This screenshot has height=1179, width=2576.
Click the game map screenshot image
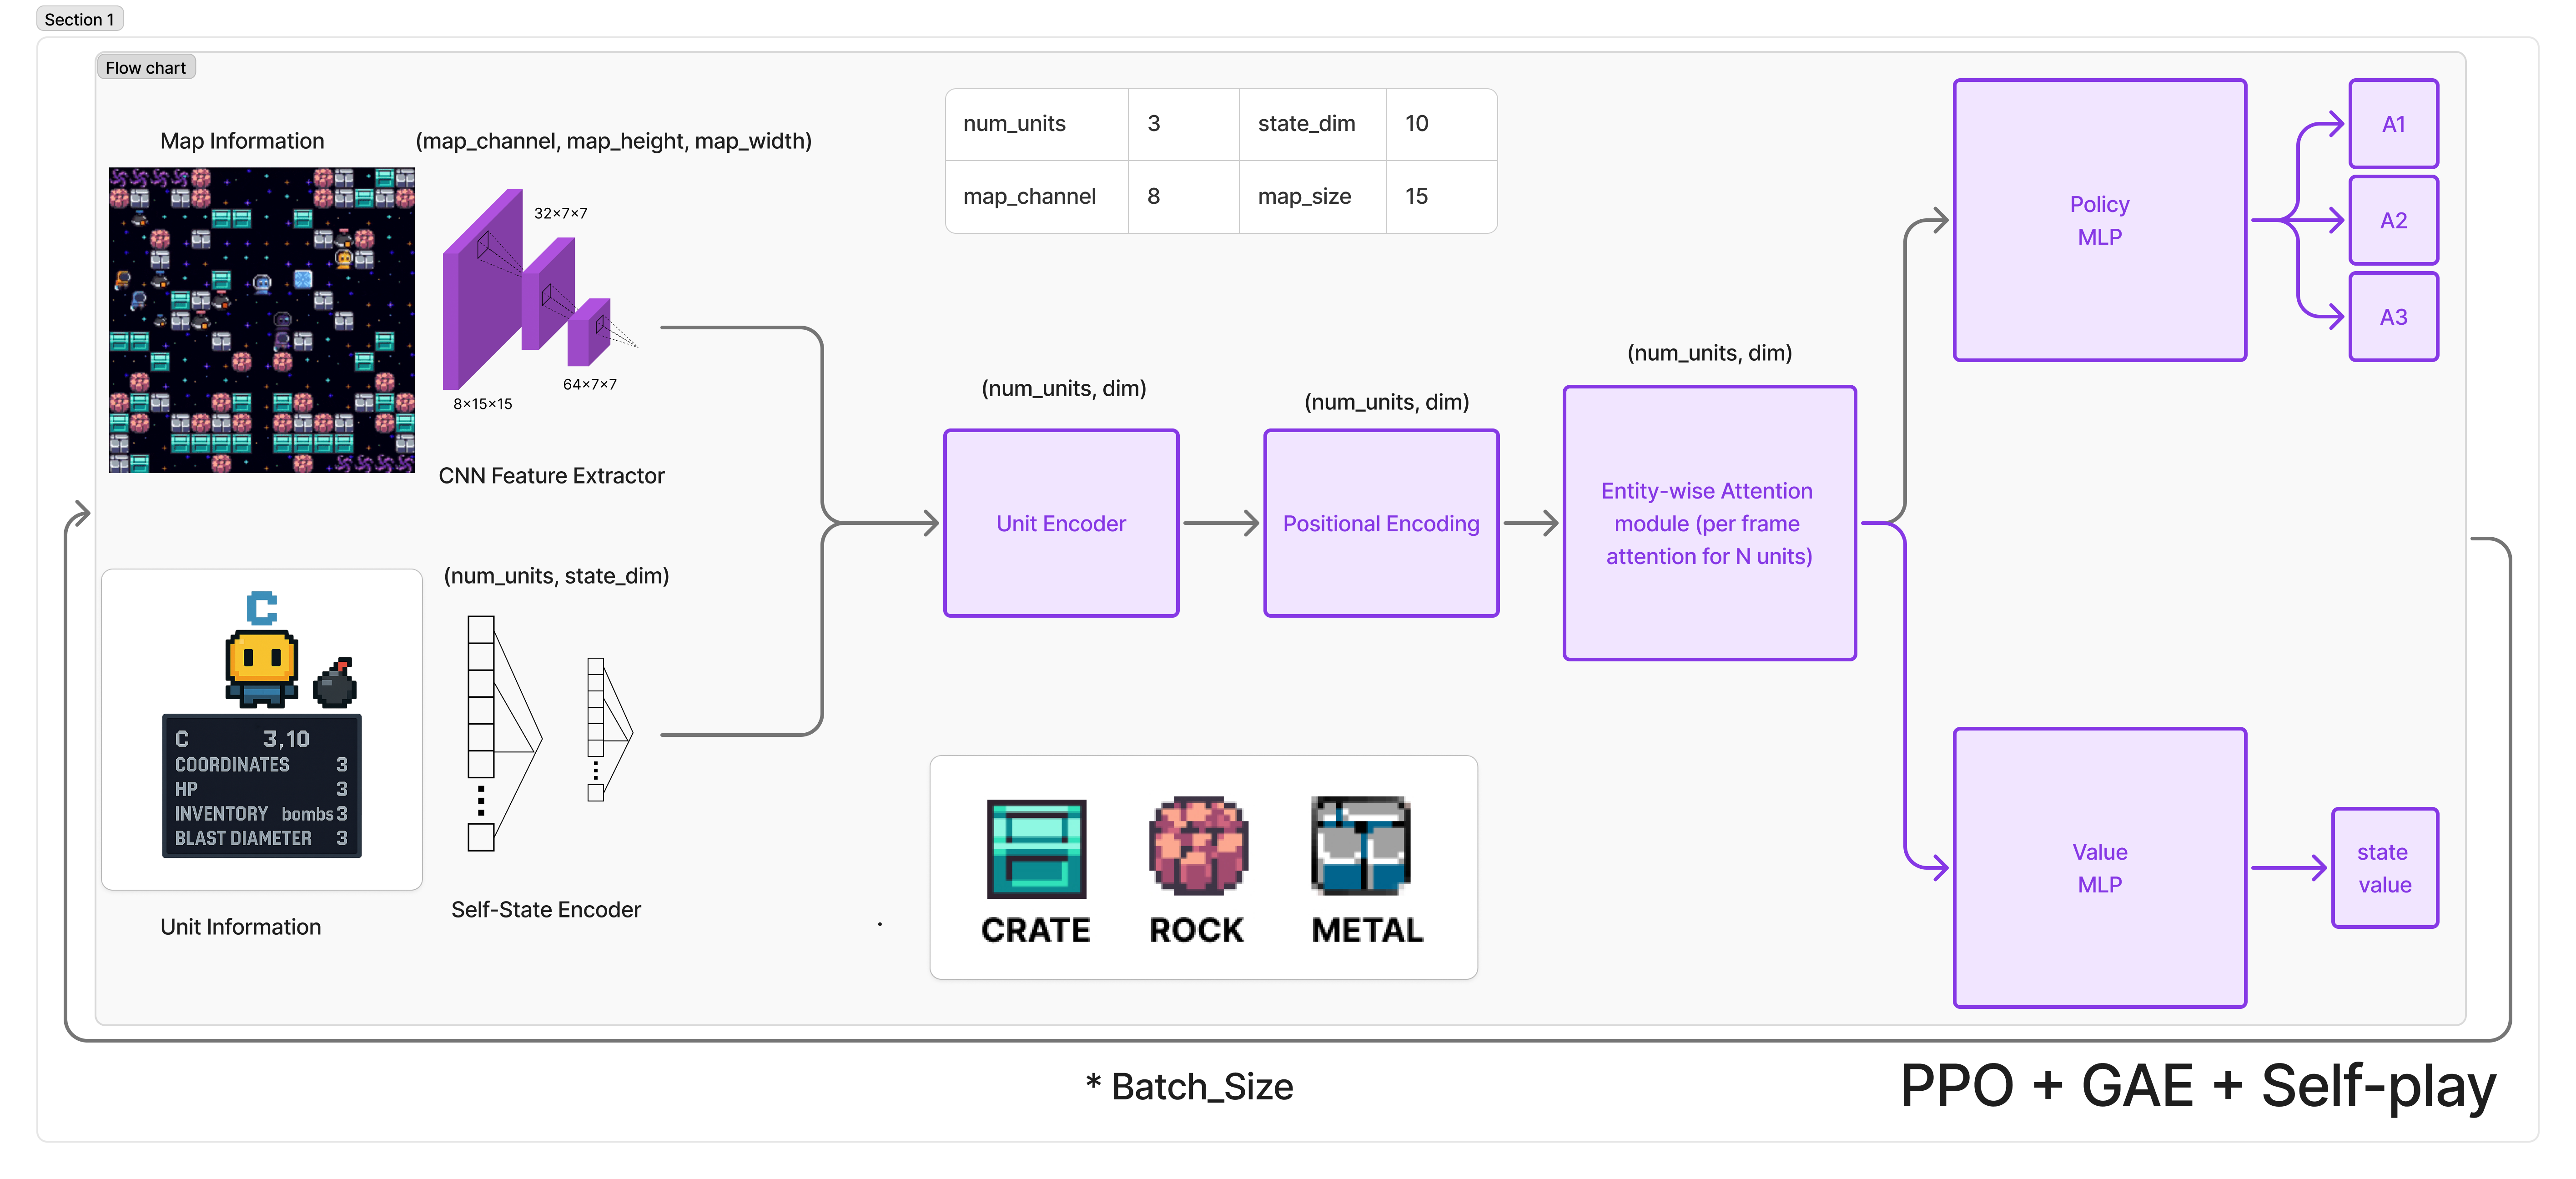262,320
